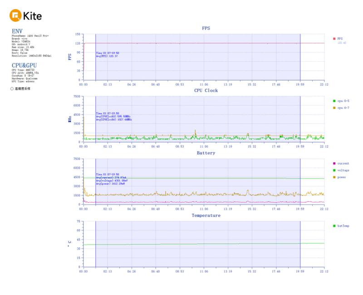Click the Avg(FPS) annotation in FPS chart

[x=107, y=56]
